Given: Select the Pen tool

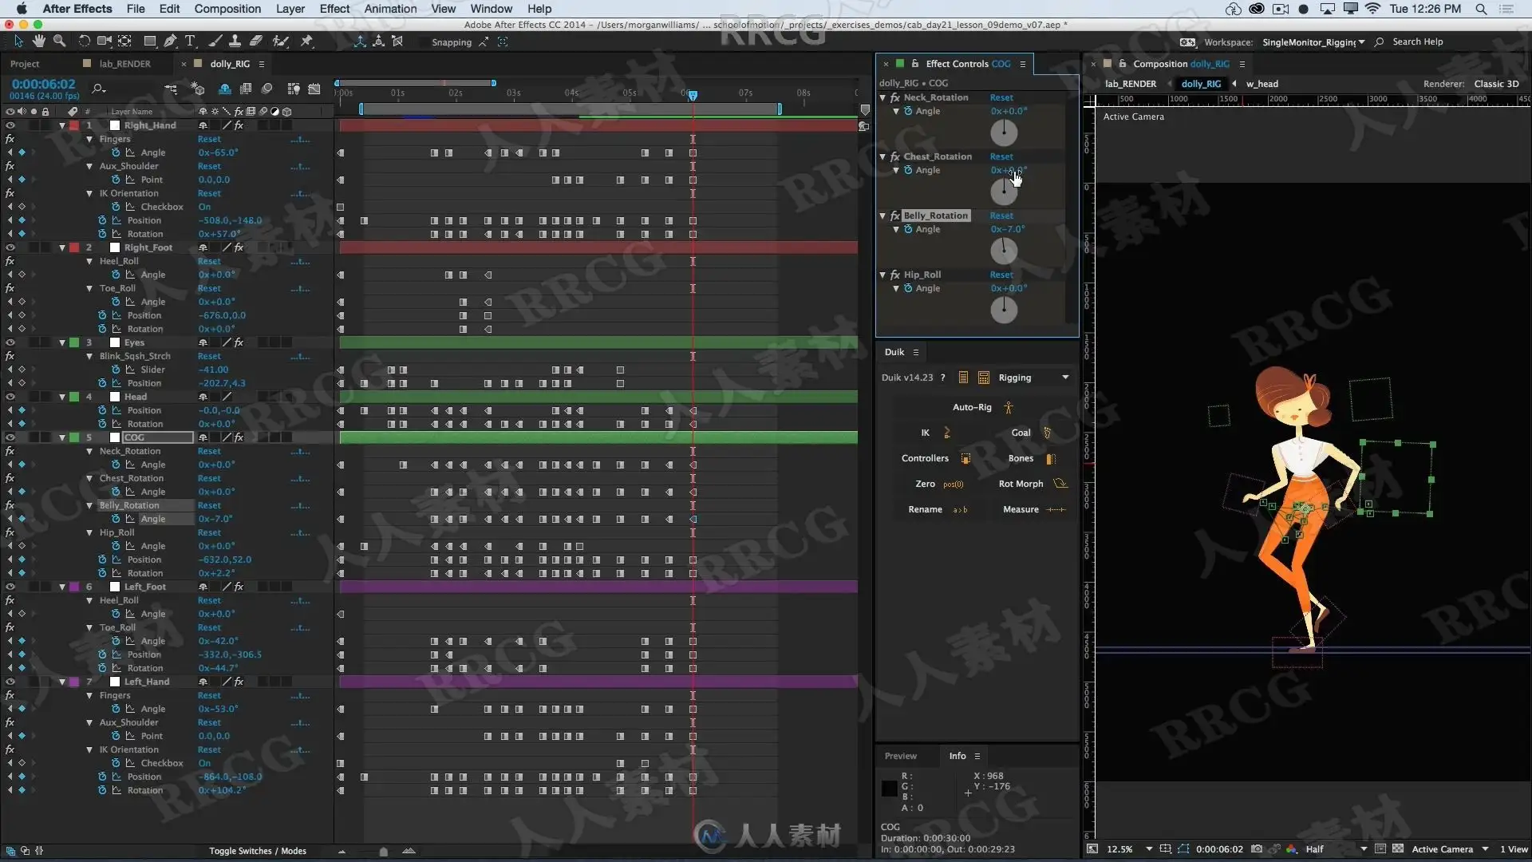Looking at the screenshot, I should (x=170, y=42).
